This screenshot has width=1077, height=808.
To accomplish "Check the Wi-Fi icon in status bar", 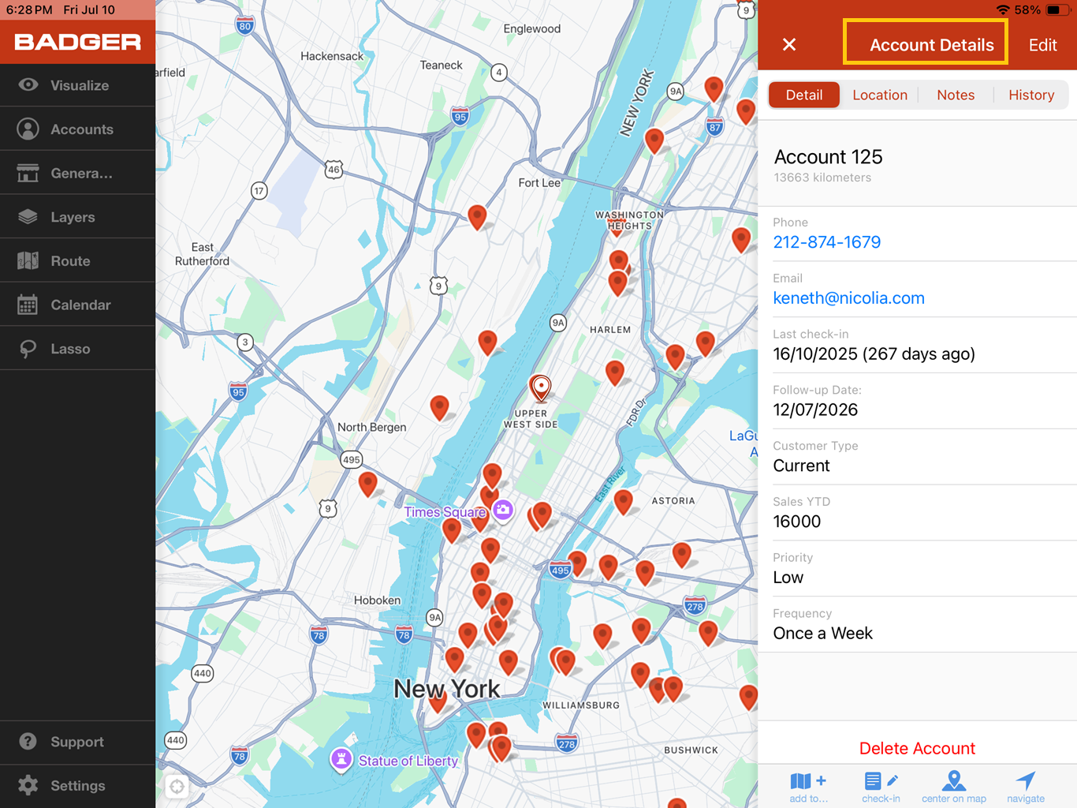I will pyautogui.click(x=1003, y=10).
